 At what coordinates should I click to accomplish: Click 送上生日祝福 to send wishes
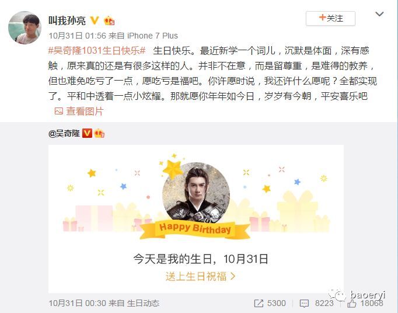tap(195, 276)
